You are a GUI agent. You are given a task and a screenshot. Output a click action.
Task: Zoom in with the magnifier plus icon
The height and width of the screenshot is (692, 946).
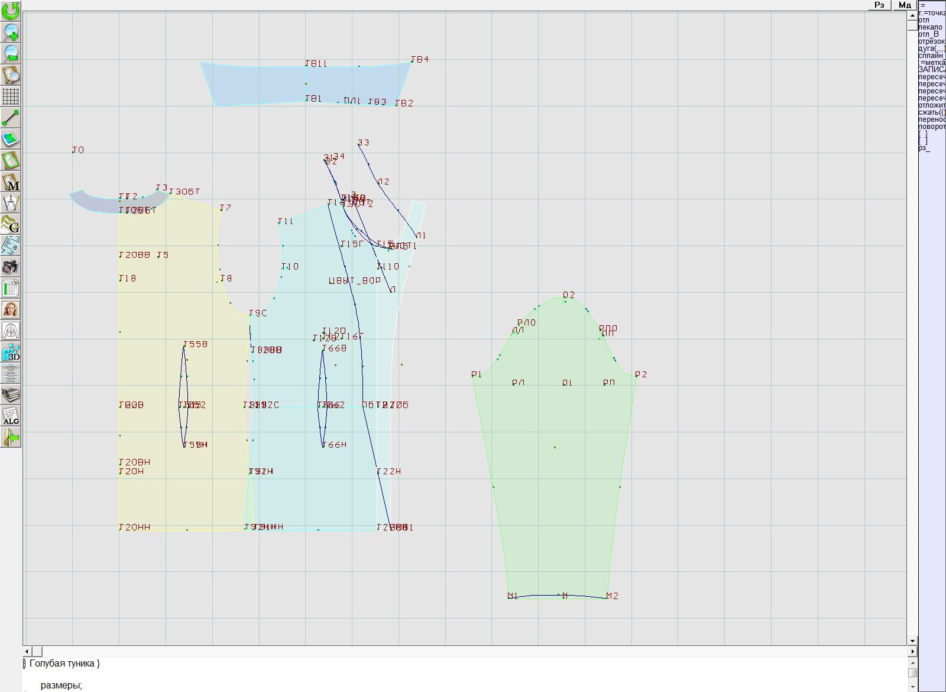tap(11, 32)
